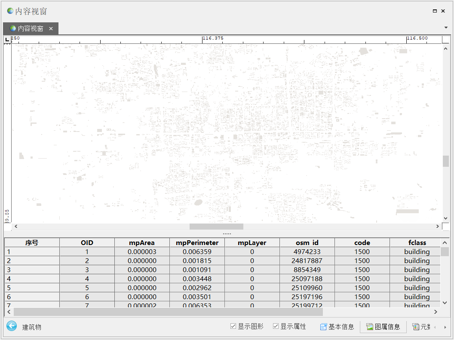Toggle 显示图形 checkbox
The height and width of the screenshot is (340, 454).
(233, 327)
